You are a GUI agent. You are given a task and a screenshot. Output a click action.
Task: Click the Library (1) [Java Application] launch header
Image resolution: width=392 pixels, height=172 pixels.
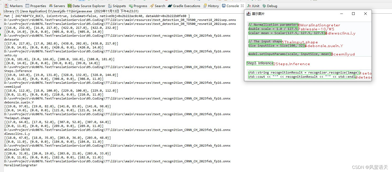tap(71, 11)
